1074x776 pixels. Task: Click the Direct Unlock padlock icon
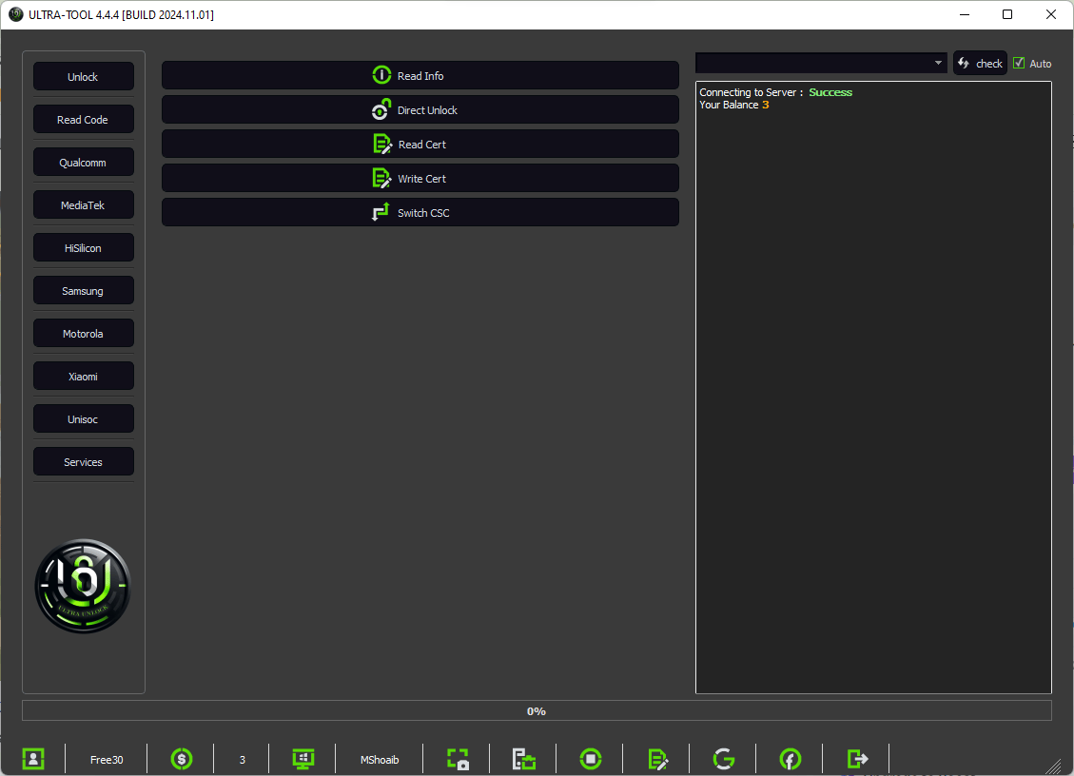381,109
